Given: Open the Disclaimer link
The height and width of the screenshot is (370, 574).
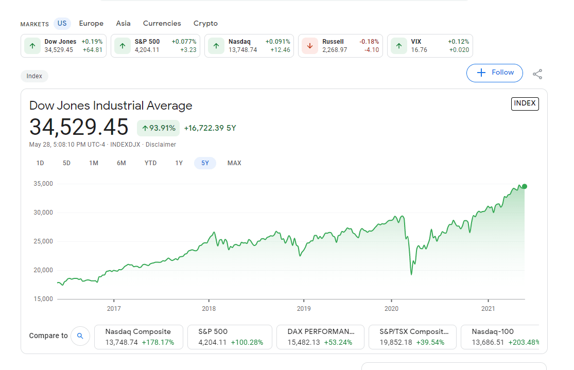Looking at the screenshot, I should coord(161,145).
